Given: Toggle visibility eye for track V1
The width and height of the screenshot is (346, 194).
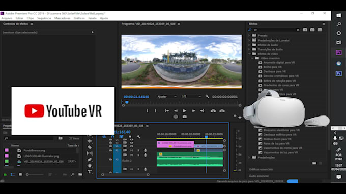Looking at the screenshot, I should [x=131, y=146].
